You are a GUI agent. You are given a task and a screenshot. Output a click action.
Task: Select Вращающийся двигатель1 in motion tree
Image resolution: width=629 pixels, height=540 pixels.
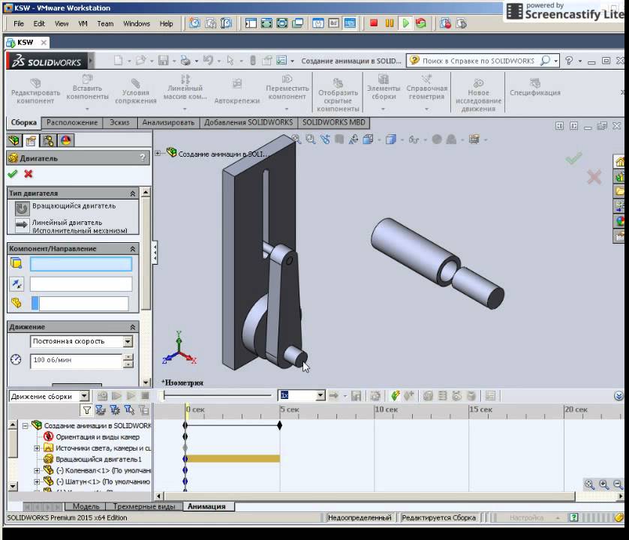[x=98, y=460]
